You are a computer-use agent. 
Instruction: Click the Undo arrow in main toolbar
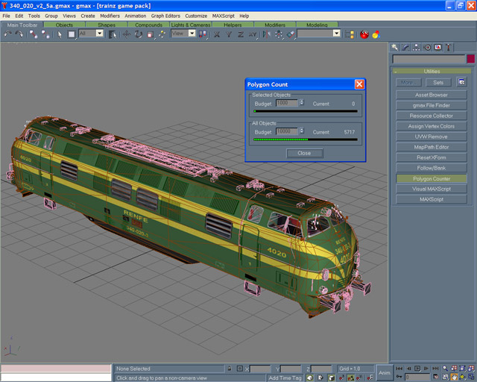(7, 34)
